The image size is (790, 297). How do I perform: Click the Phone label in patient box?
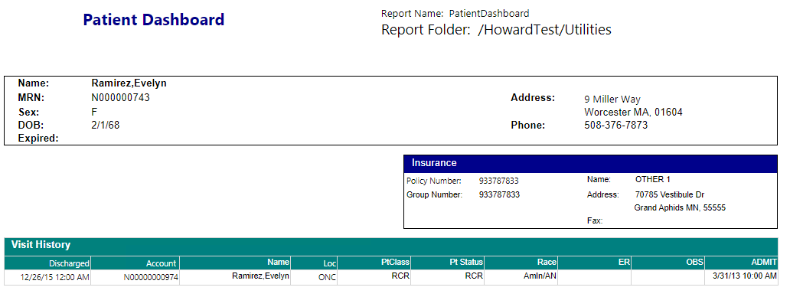[528, 125]
